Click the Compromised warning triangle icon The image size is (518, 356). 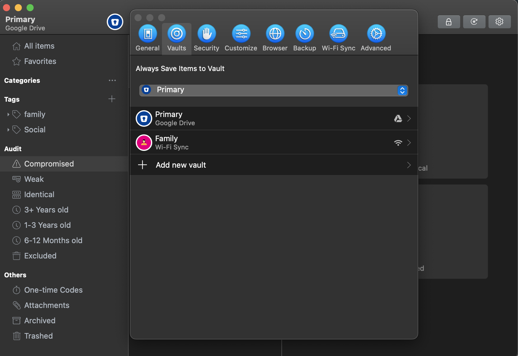tap(17, 164)
